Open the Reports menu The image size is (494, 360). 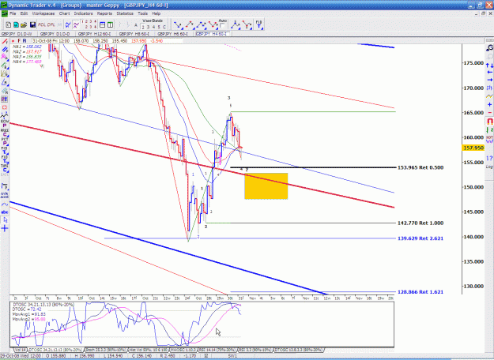click(x=104, y=13)
